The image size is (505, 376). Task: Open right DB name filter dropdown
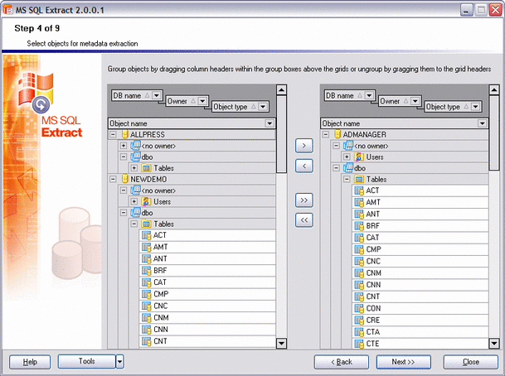pyautogui.click(x=369, y=95)
